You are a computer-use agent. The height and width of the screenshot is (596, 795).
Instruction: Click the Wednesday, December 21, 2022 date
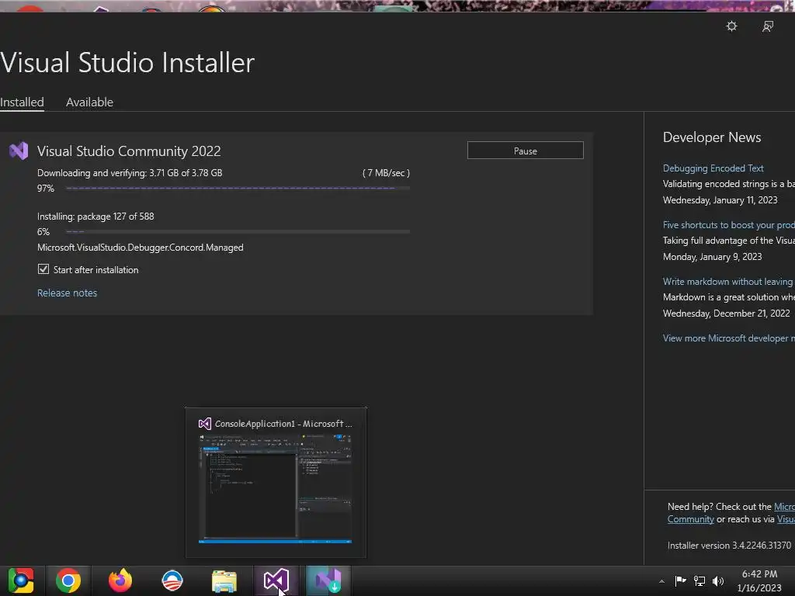pyautogui.click(x=726, y=314)
